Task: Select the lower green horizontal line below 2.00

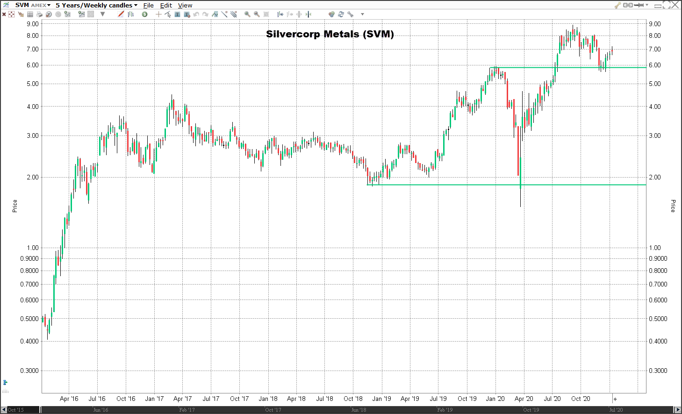Action: click(x=507, y=185)
